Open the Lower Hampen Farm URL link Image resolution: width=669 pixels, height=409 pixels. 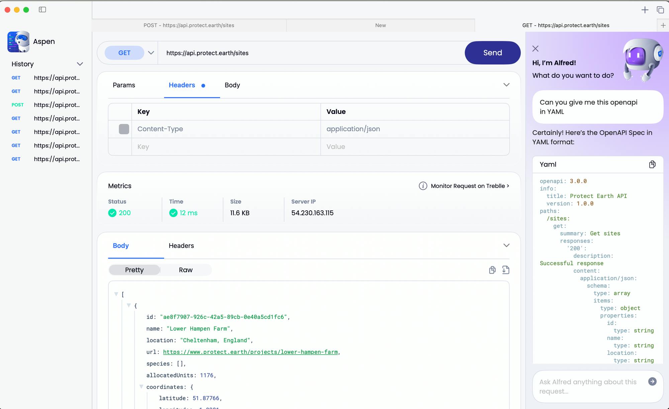pos(251,352)
